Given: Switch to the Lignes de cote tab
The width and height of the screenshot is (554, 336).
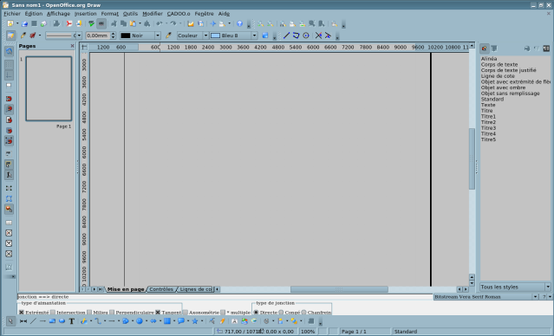Looking at the screenshot, I should [x=195, y=289].
